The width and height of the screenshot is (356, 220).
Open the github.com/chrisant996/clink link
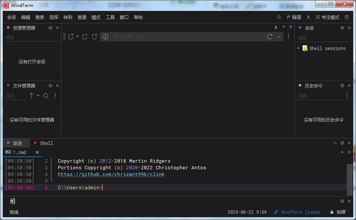pyautogui.click(x=111, y=174)
